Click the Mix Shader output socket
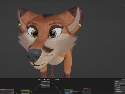Screen dimensions: 125x94 (x=73, y=91)
